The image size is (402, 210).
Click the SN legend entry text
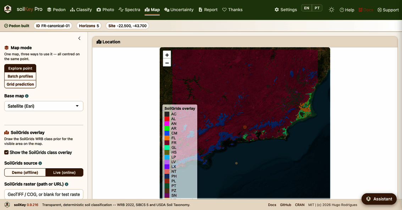click(x=174, y=195)
